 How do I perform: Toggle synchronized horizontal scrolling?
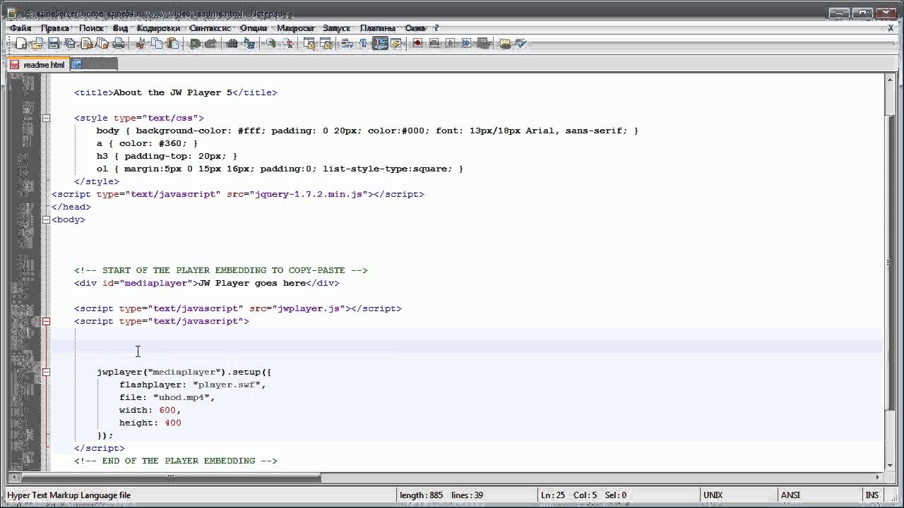coord(326,44)
